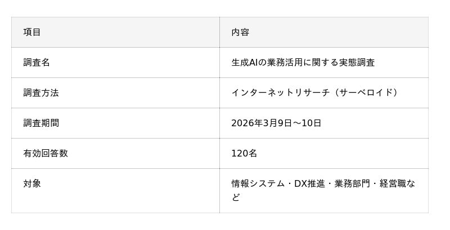
Task: Select the 対象 row label
Action: [x=32, y=184]
